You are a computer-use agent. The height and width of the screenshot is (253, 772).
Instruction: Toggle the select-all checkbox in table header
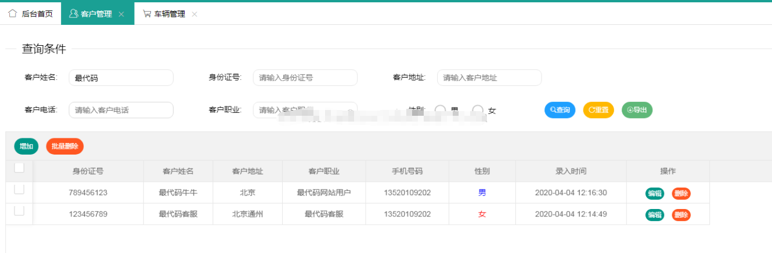pyautogui.click(x=19, y=168)
